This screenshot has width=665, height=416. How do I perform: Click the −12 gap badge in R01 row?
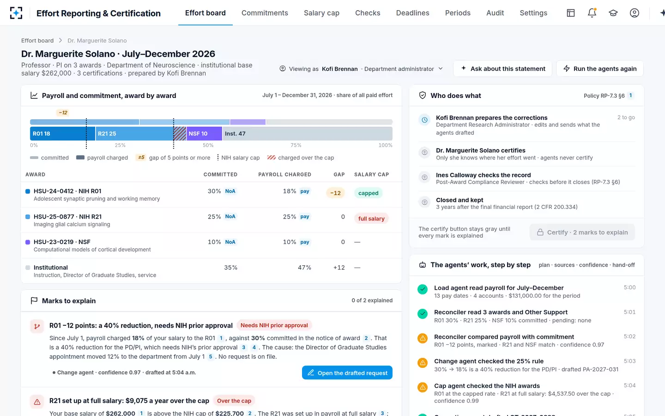pos(336,193)
